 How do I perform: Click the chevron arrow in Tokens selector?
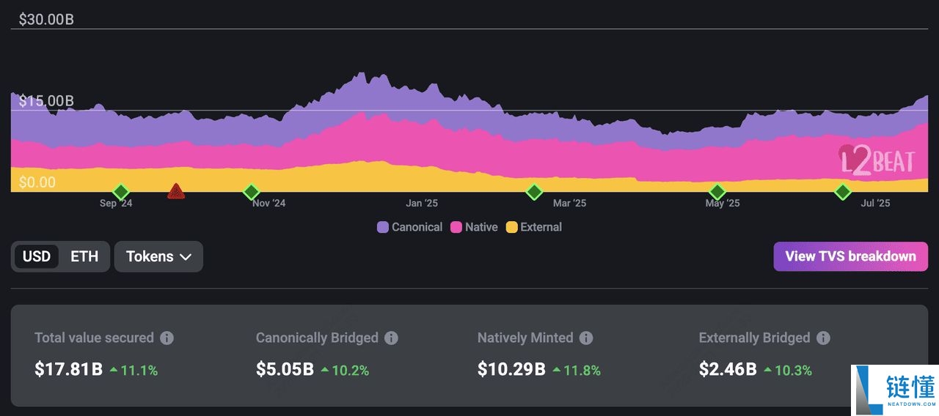(x=186, y=257)
